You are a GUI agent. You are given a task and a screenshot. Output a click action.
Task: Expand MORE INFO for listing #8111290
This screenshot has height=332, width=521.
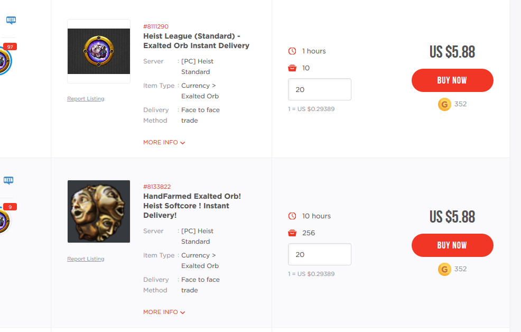164,142
